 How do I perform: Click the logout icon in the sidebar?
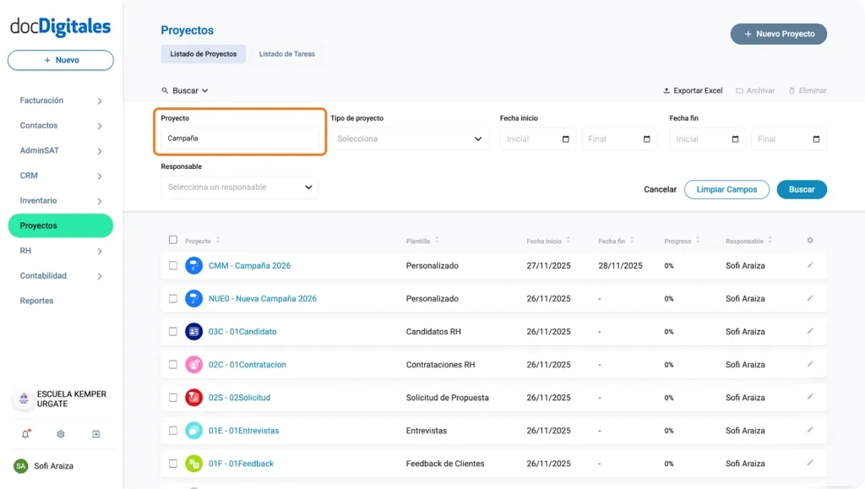tap(95, 433)
